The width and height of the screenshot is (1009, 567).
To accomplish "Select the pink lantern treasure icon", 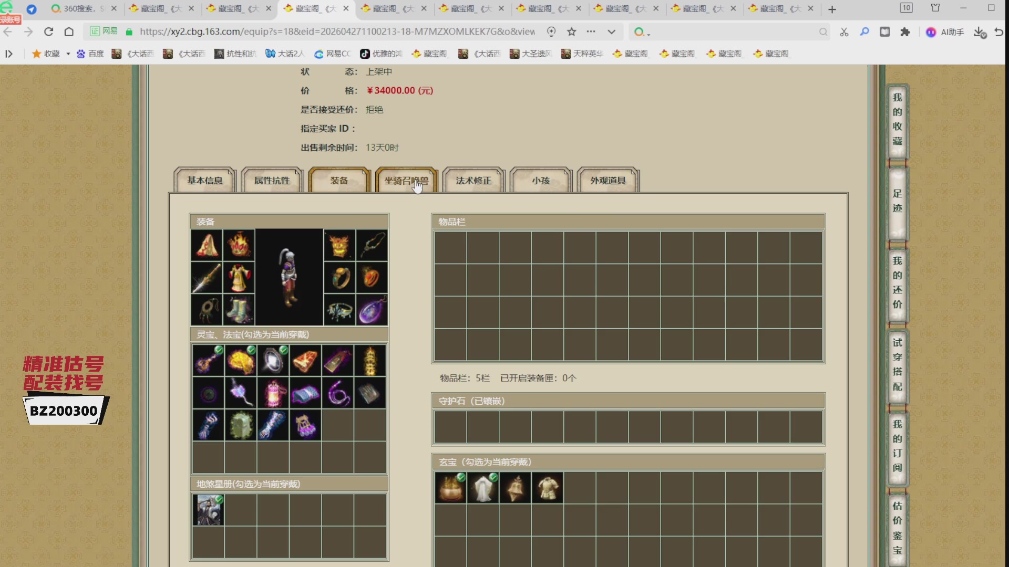I will pos(273,393).
